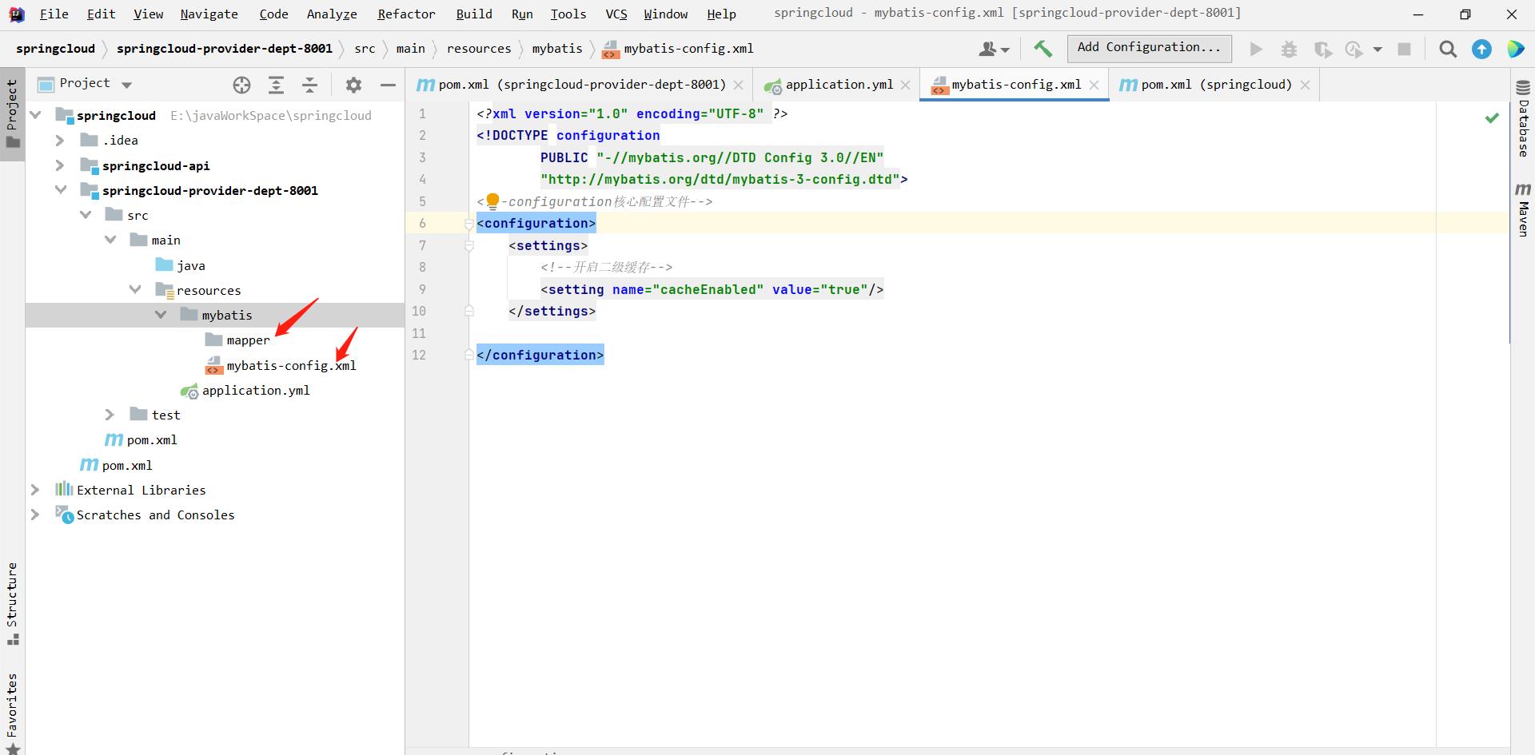This screenshot has width=1535, height=755.
Task: Click springcloud-provider-dept-8001 breadcrumb
Action: [225, 49]
